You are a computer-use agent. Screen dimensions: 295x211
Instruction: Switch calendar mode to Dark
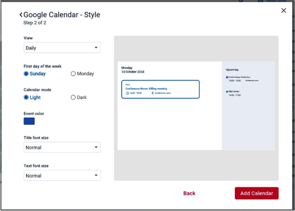[x=73, y=97]
